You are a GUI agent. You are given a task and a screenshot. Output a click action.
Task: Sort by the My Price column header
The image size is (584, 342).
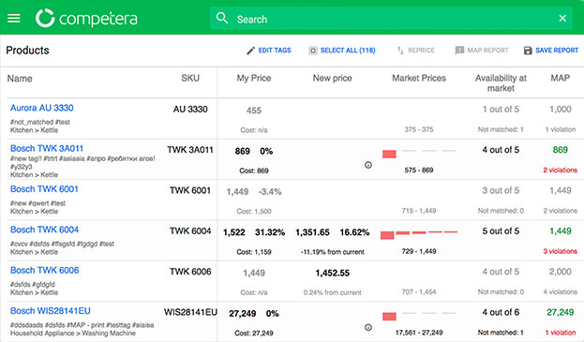pyautogui.click(x=254, y=78)
